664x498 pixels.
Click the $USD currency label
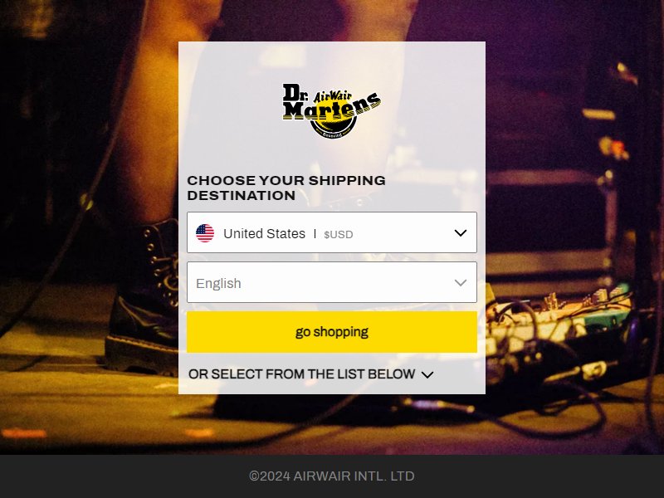(x=339, y=235)
